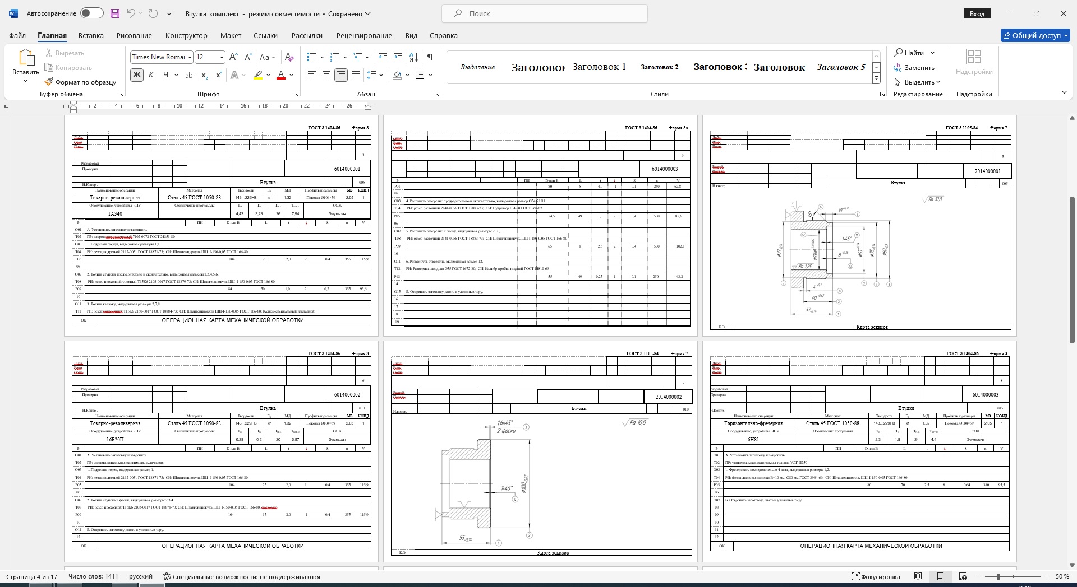
Task: Increase paragraph indent
Action: point(398,57)
